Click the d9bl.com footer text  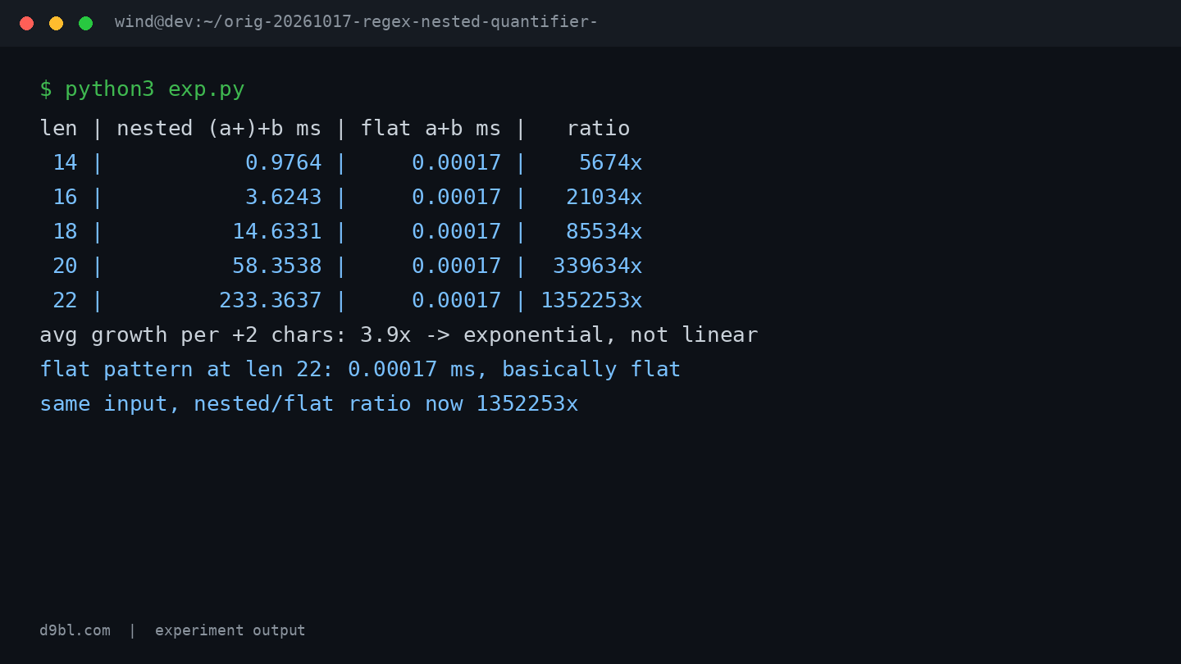point(75,630)
